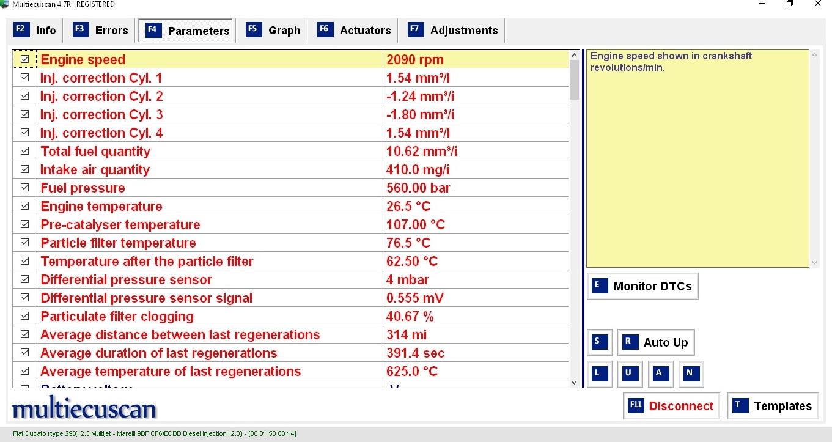Disable the Particulate filter clogging checkbox

[25, 316]
